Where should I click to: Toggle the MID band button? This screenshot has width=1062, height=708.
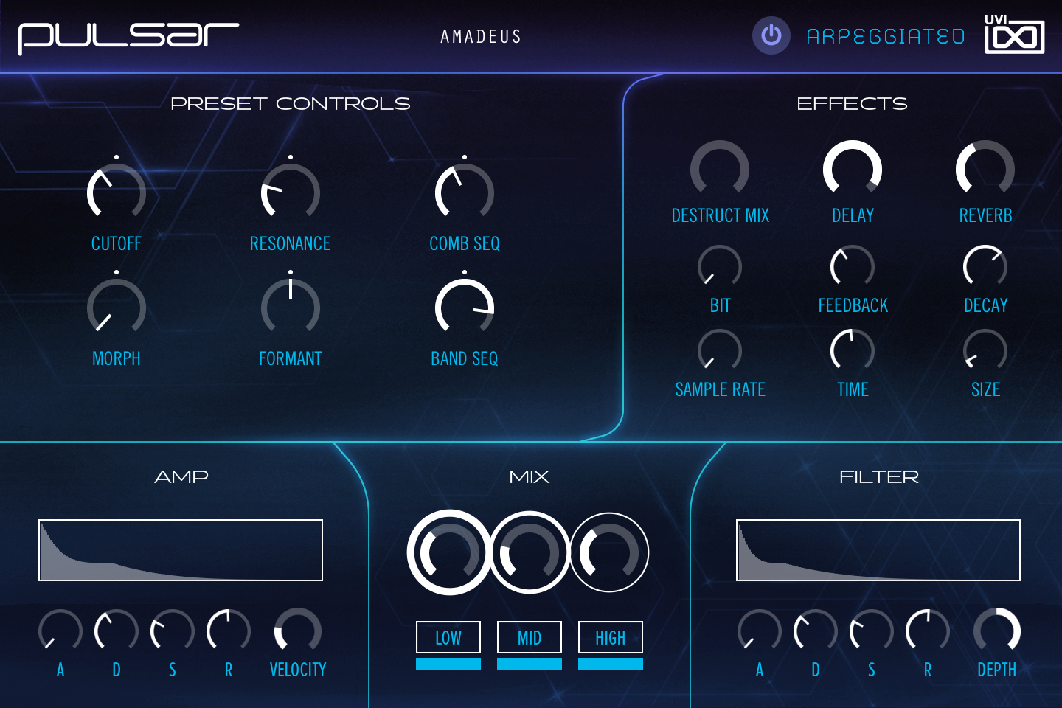530,637
